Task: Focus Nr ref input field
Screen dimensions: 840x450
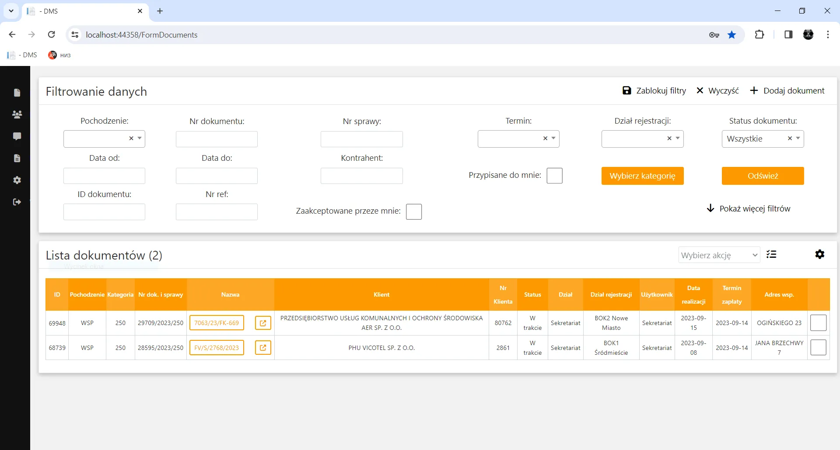Action: 217,212
